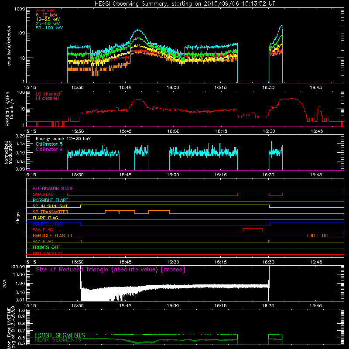Click the REAR SEGMENTS legend label
The image size is (349, 349).
(58, 340)
